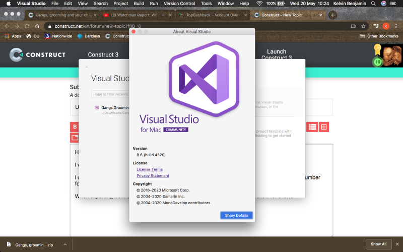Open the Privacy Statement link
This screenshot has height=252, width=403.
(153, 175)
